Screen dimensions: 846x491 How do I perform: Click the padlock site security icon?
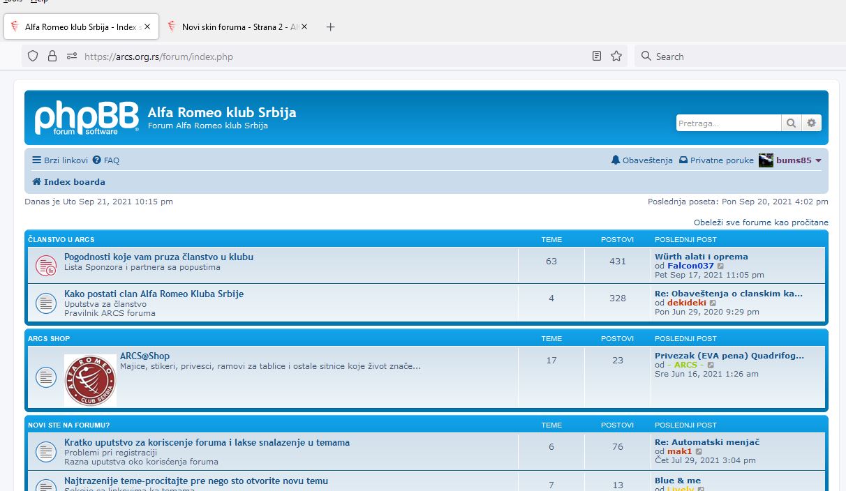[52, 56]
